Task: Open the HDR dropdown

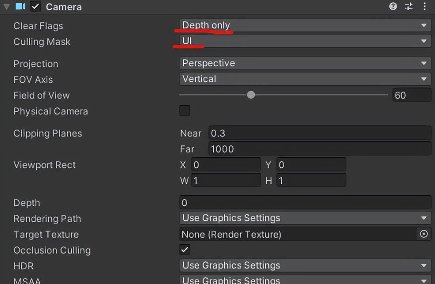Action: pos(305,265)
